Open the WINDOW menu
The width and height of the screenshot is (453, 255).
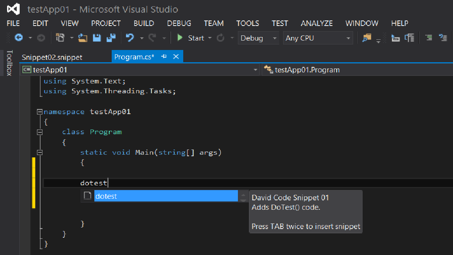pyautogui.click(x=362, y=23)
